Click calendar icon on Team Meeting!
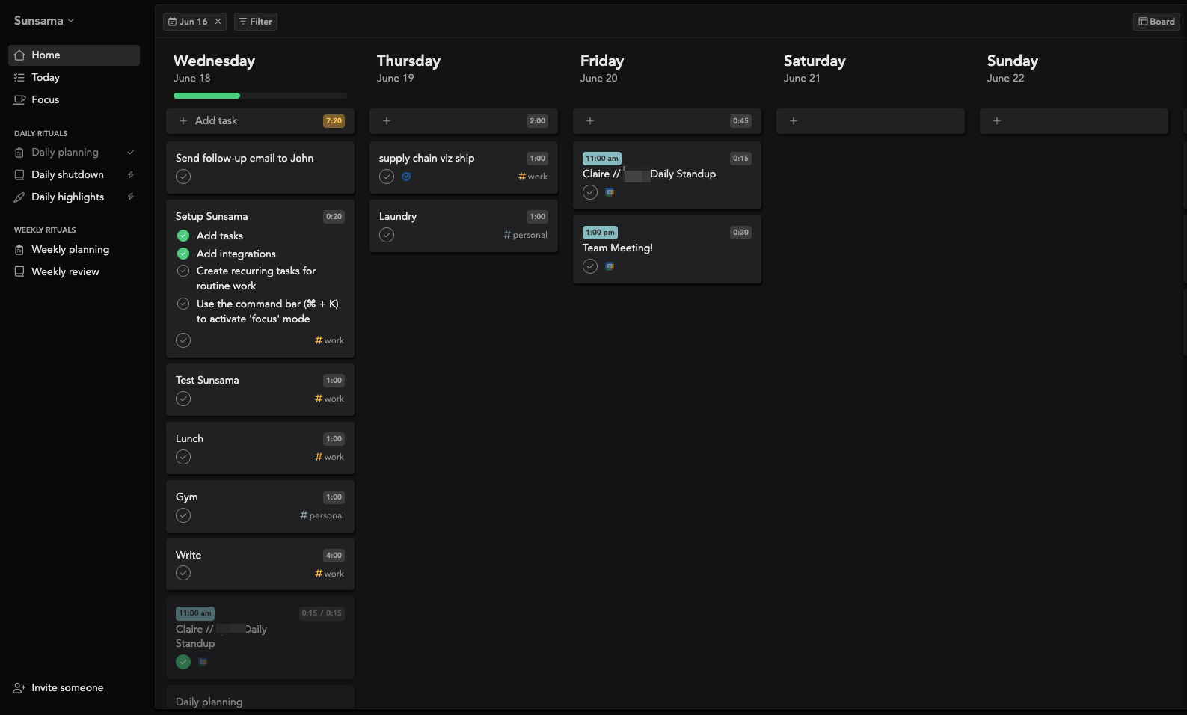Image resolution: width=1187 pixels, height=715 pixels. pyautogui.click(x=610, y=266)
